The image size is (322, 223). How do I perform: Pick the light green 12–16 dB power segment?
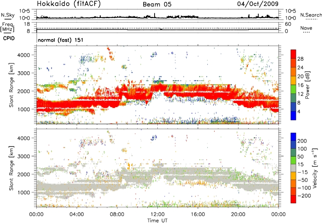click(293, 89)
